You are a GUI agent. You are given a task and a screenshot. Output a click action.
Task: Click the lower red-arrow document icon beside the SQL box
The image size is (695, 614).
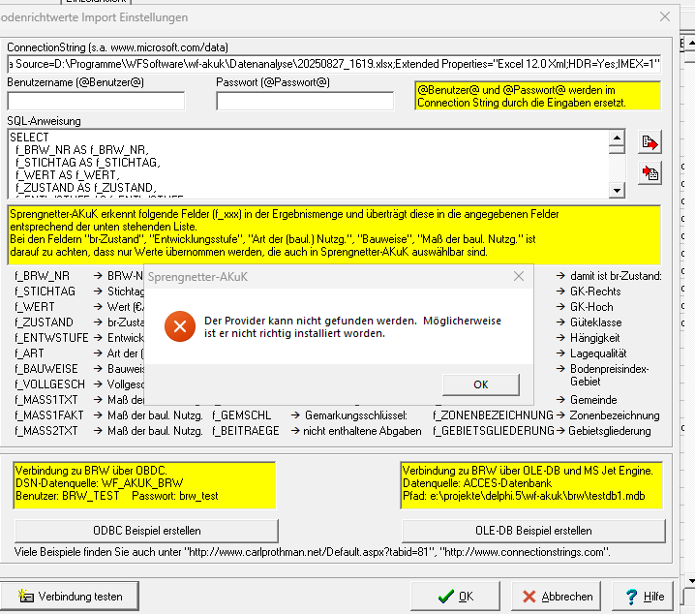(650, 173)
